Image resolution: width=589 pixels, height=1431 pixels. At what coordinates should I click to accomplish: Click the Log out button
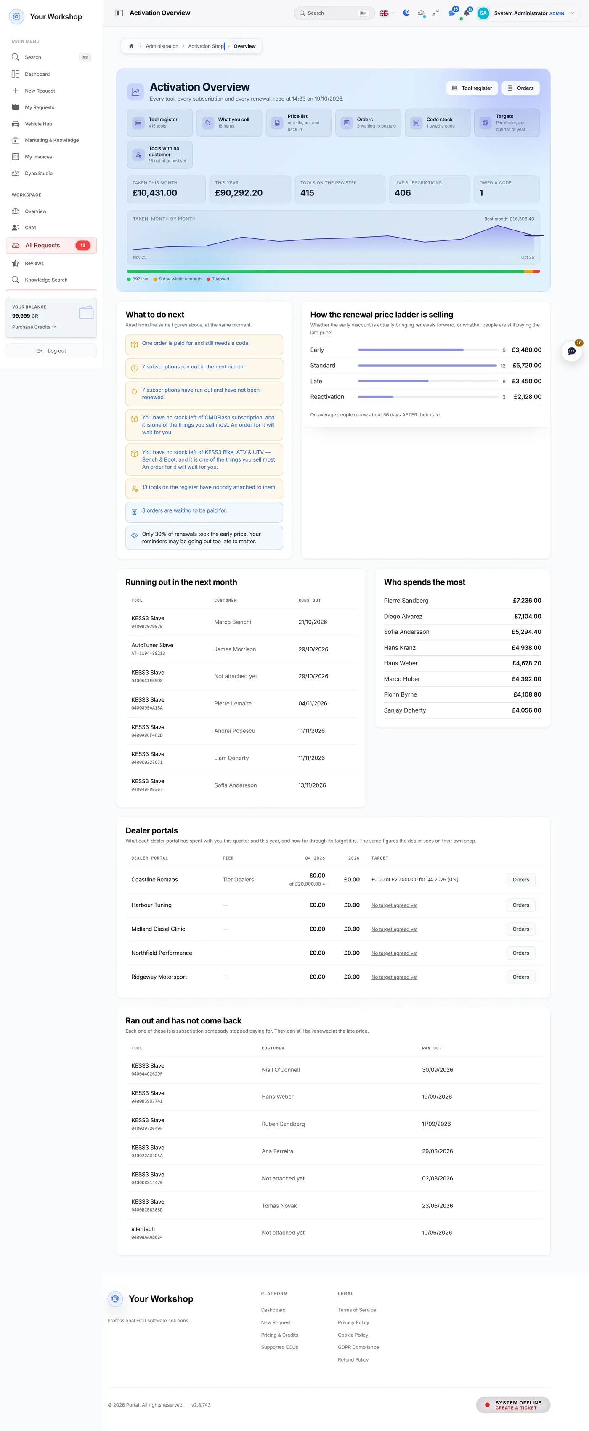51,351
